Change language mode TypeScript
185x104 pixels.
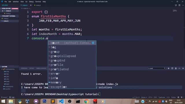click(x=162, y=97)
